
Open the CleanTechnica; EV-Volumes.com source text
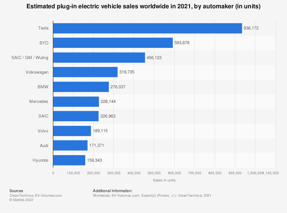click(36, 196)
